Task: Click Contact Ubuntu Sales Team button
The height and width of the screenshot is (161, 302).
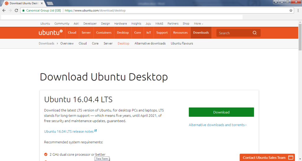Action: pyautogui.click(x=267, y=157)
